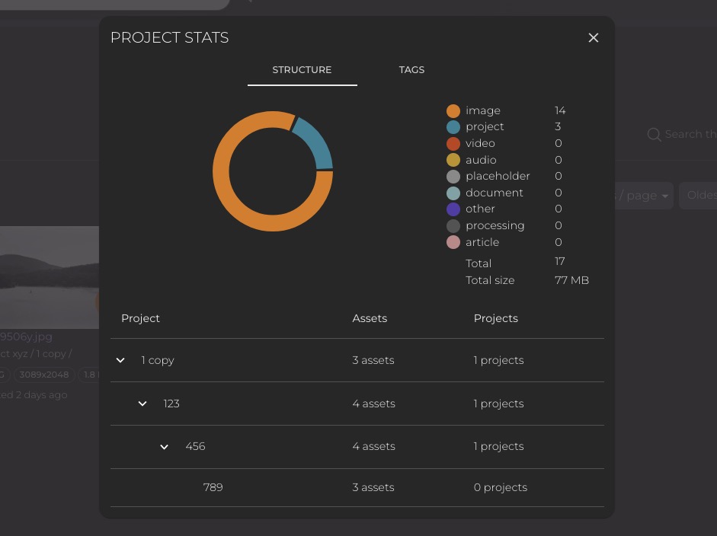
Task: Click the search magnifier icon
Action: (654, 135)
